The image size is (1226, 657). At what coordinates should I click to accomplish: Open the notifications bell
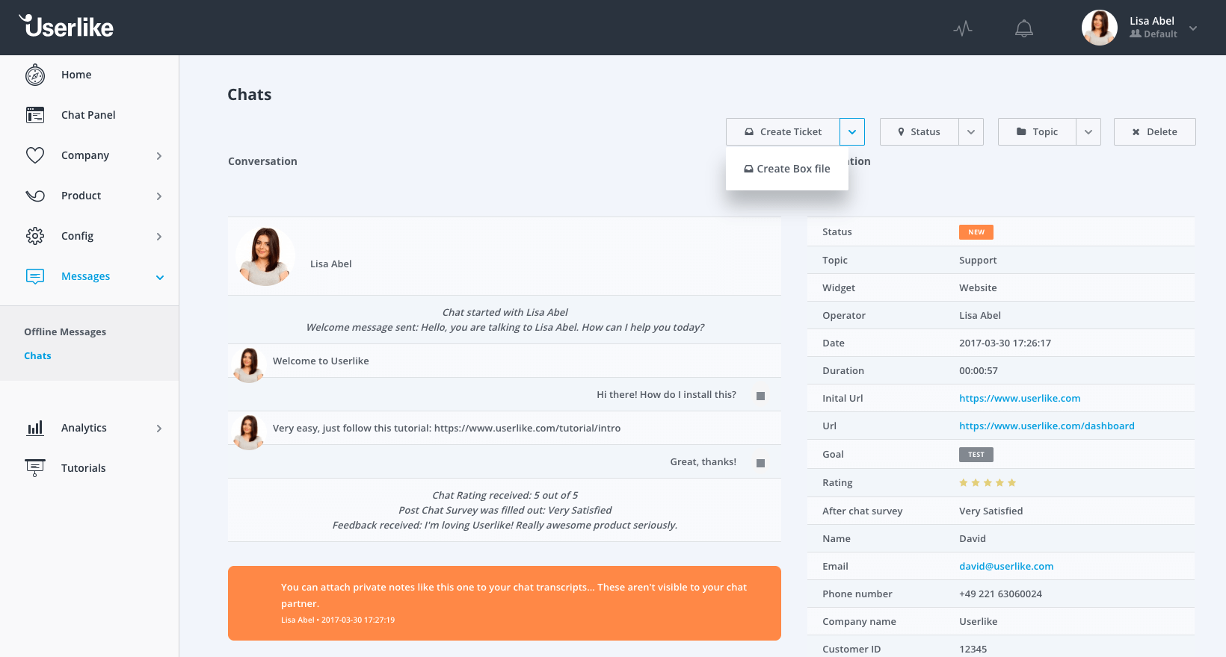click(1024, 28)
